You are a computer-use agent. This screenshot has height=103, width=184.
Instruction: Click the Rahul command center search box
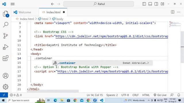pos(99,4)
